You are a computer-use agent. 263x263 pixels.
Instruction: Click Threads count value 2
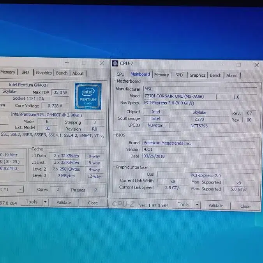click(x=96, y=190)
